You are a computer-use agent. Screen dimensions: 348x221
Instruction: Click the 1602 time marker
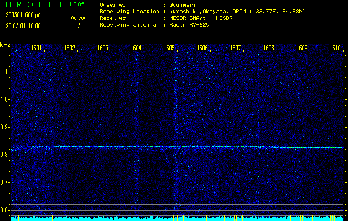point(70,48)
